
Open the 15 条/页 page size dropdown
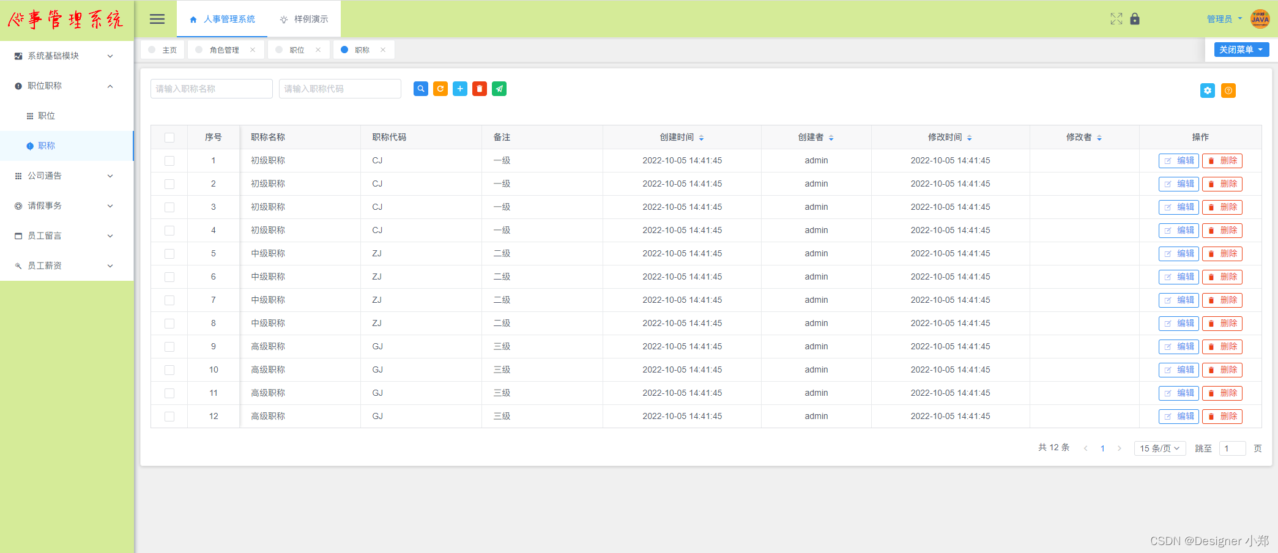tap(1159, 448)
